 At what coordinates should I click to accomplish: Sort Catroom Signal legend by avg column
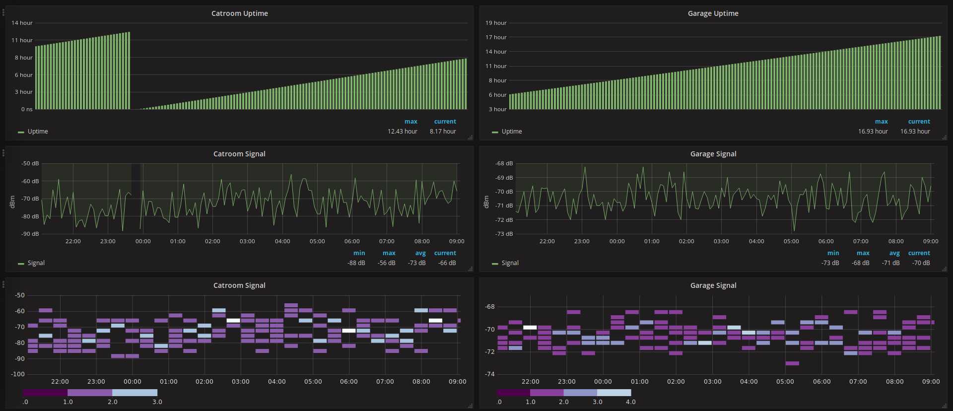(420, 253)
